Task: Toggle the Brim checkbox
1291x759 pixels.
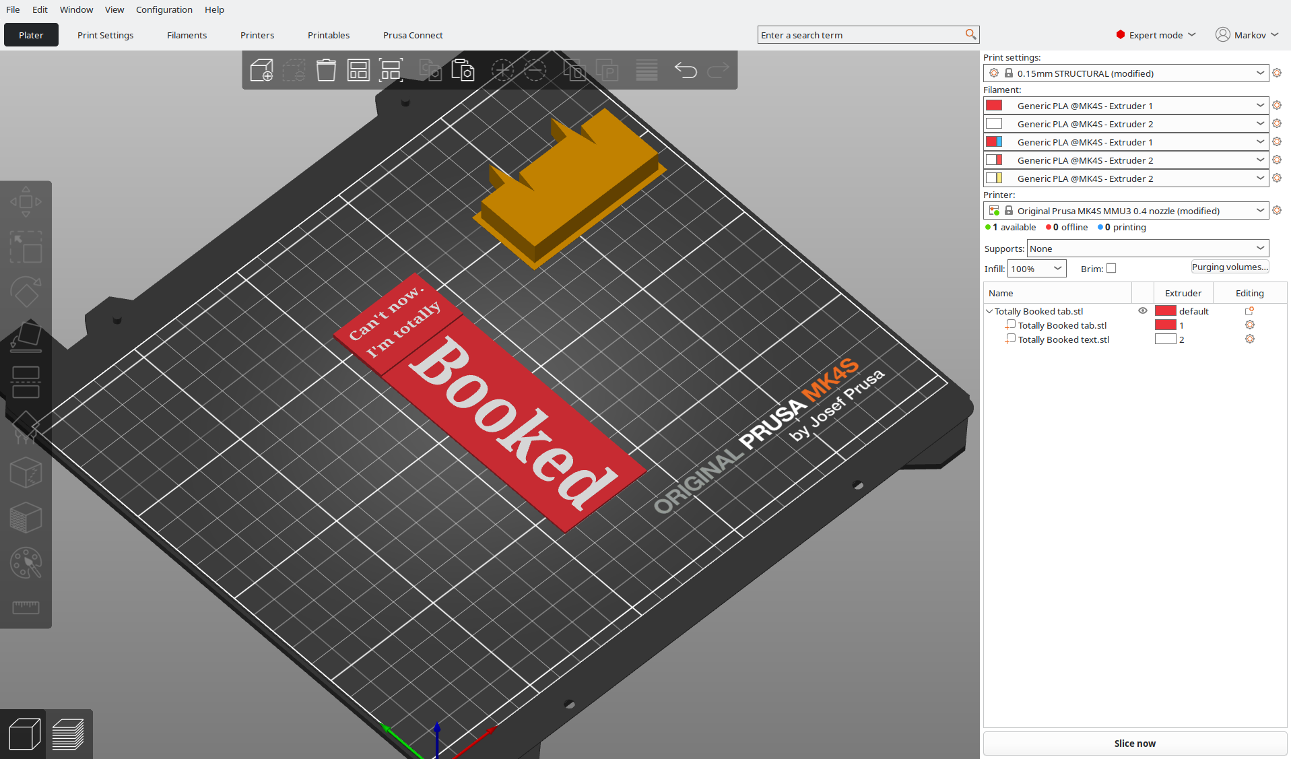Action: (1111, 268)
